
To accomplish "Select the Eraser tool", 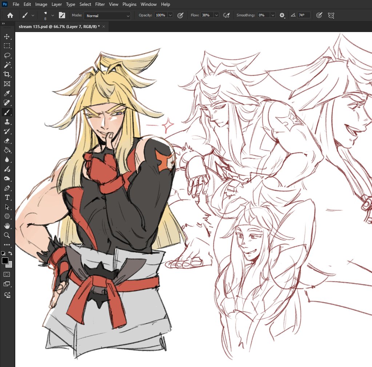I will [7, 141].
